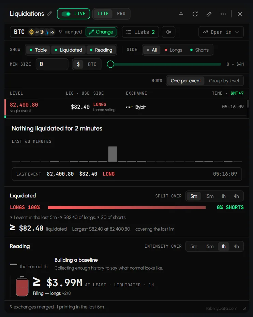
Task: Click the pencil icon beside Liquidations title
Action: point(49,14)
